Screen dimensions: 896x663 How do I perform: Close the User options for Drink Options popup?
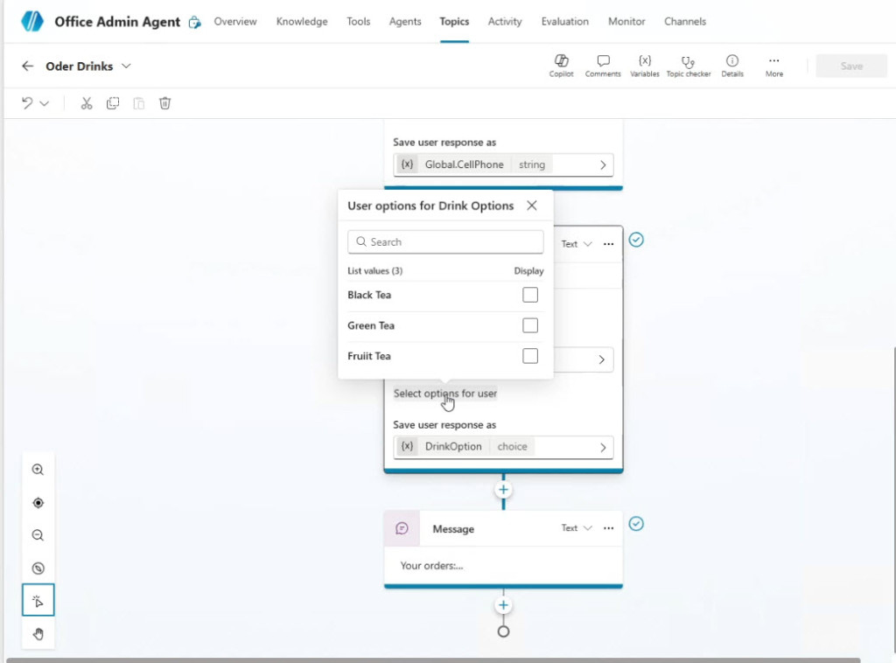(532, 206)
